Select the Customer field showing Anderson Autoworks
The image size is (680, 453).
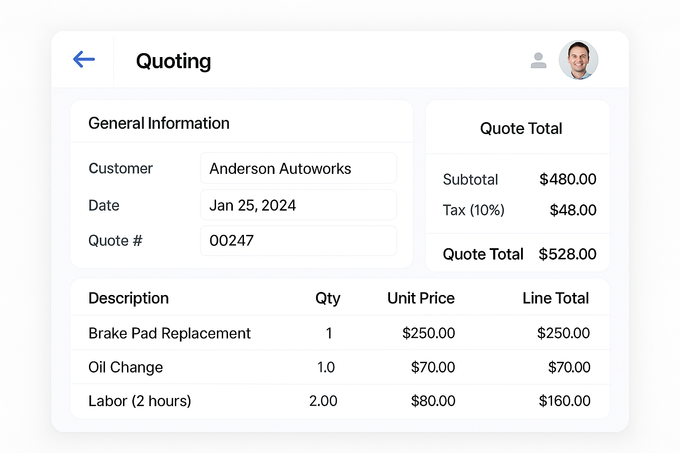click(298, 168)
